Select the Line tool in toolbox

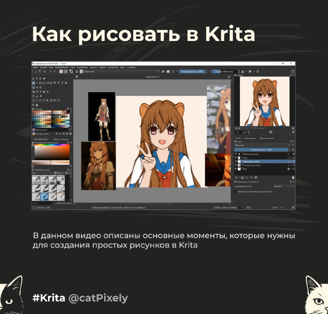[x=37, y=83]
